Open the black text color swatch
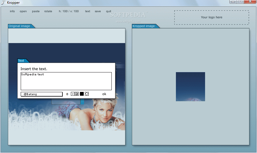Image resolution: width=257 pixels, height=153 pixels. [x=82, y=94]
